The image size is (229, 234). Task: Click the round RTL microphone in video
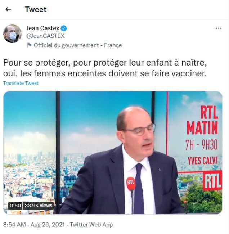click(x=131, y=183)
